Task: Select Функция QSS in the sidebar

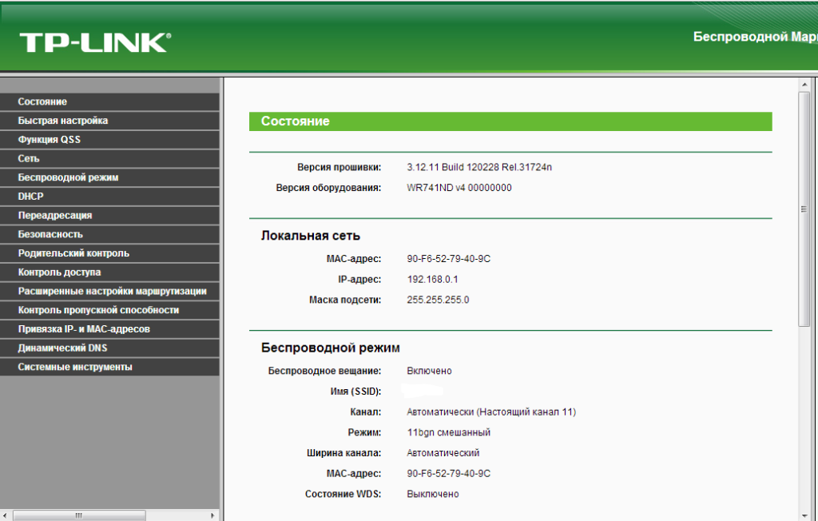Action: pyautogui.click(x=50, y=140)
